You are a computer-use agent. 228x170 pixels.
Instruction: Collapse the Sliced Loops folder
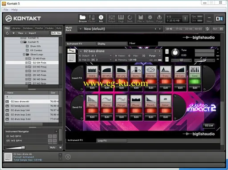(x=24, y=55)
